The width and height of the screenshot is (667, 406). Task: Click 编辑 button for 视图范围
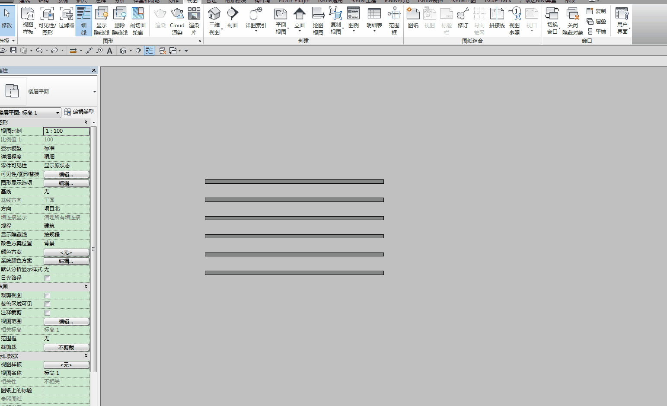click(x=66, y=321)
